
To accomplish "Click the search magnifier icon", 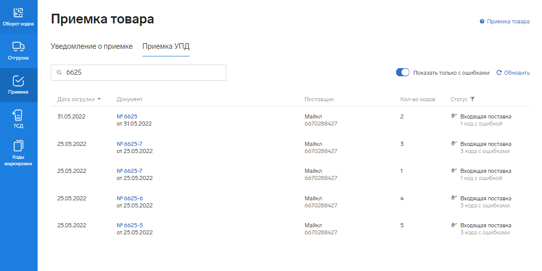I will coord(59,73).
